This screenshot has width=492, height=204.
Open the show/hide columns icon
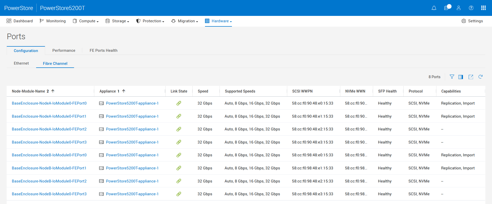(x=461, y=77)
